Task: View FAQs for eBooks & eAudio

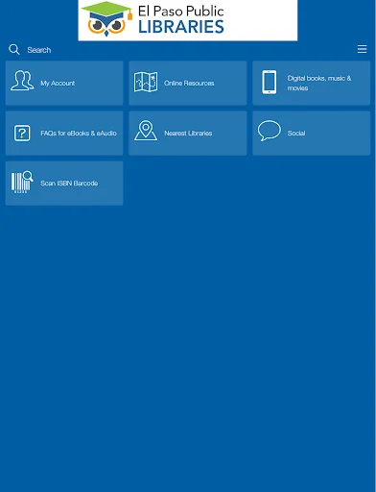Action: point(79,134)
